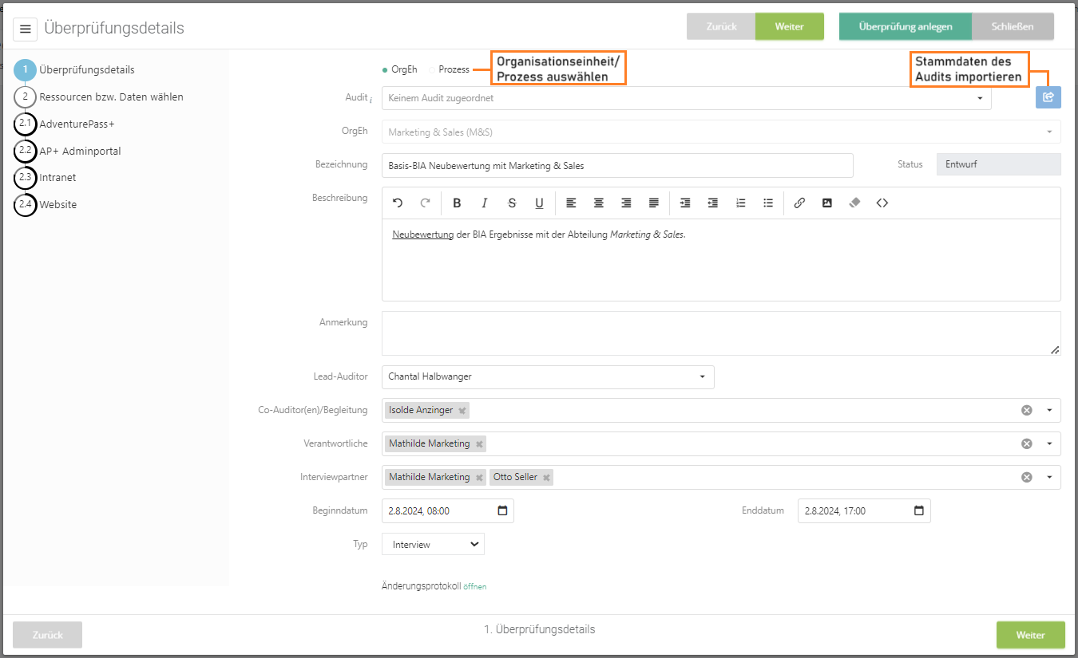Expand the Audit selection dropdown
1078x658 pixels.
[x=980, y=98]
